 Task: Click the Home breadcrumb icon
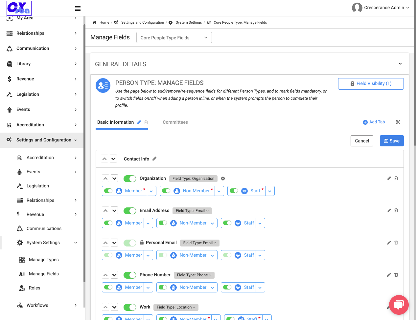tap(95, 22)
